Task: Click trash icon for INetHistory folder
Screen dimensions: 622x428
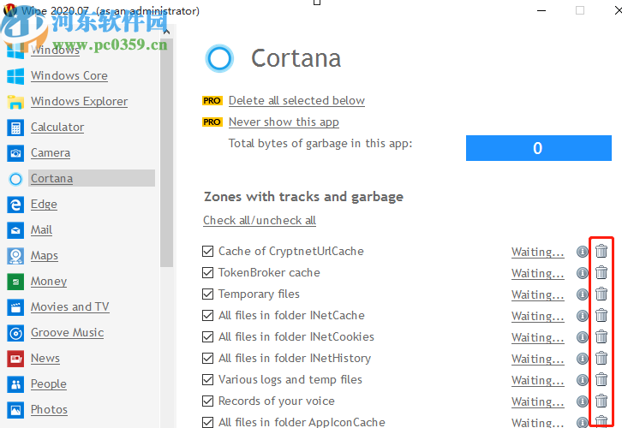Action: 601,358
